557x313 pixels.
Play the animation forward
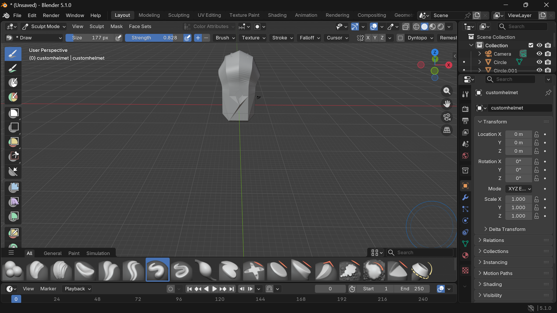(214, 289)
